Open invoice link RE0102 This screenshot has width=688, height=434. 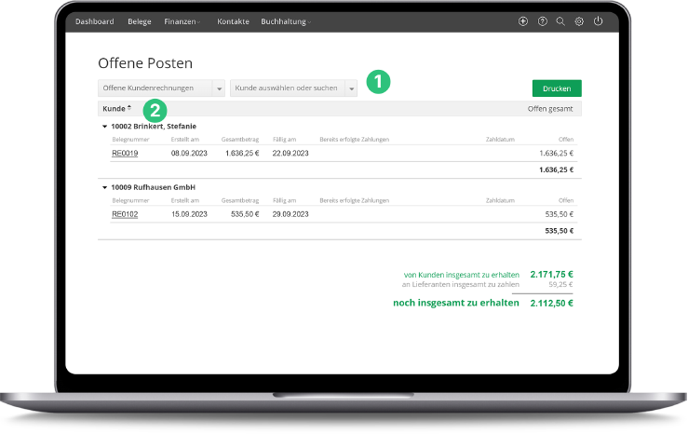point(125,213)
